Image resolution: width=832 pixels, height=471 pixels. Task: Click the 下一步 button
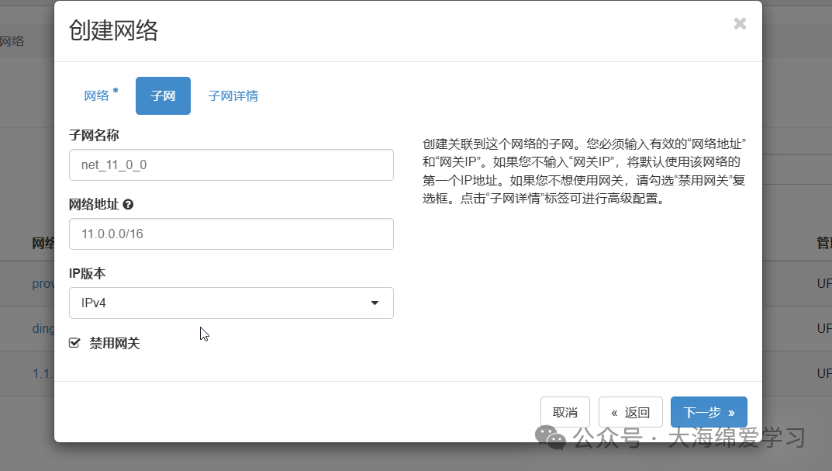(708, 412)
